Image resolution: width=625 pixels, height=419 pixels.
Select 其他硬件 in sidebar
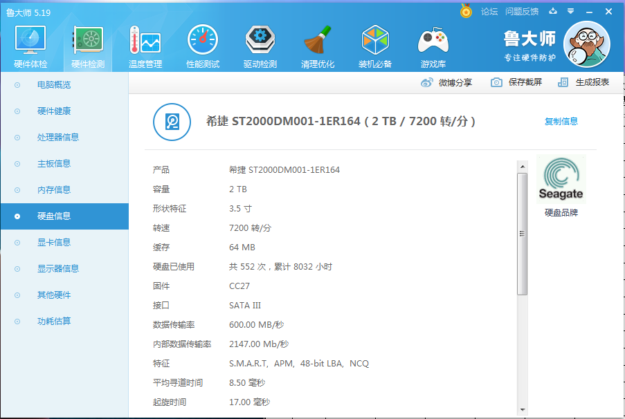pos(64,295)
